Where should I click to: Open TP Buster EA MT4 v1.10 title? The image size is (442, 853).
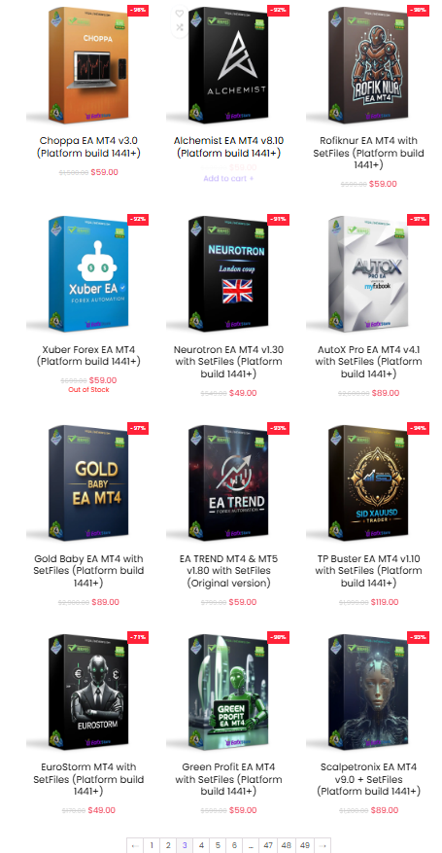tap(369, 571)
